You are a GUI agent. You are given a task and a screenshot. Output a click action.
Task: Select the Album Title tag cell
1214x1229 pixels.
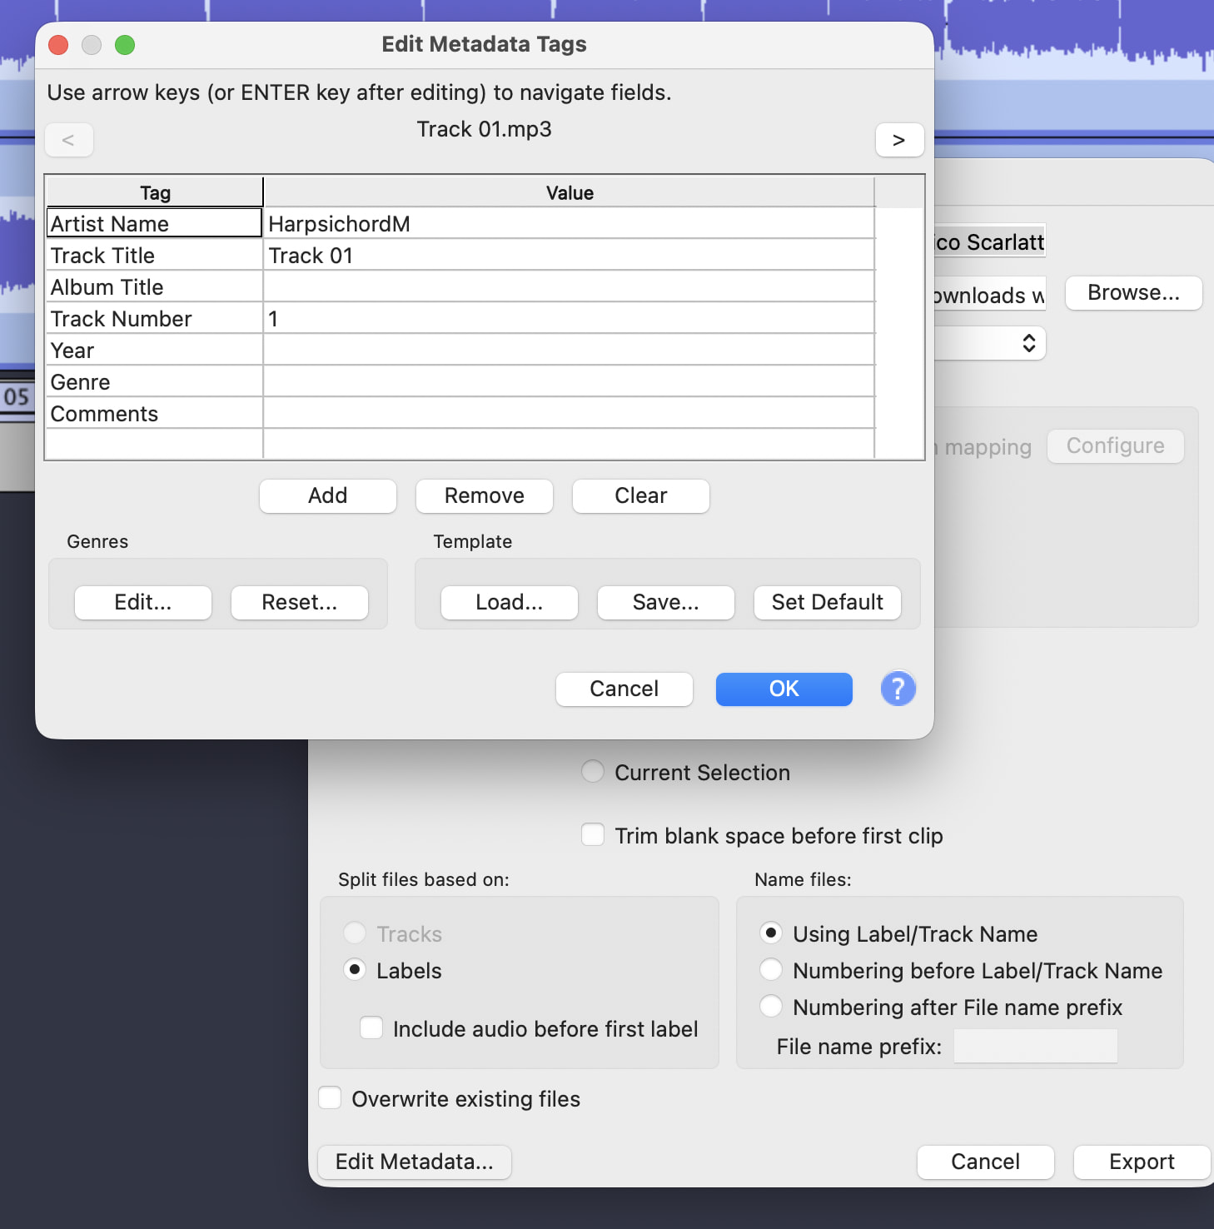155,286
